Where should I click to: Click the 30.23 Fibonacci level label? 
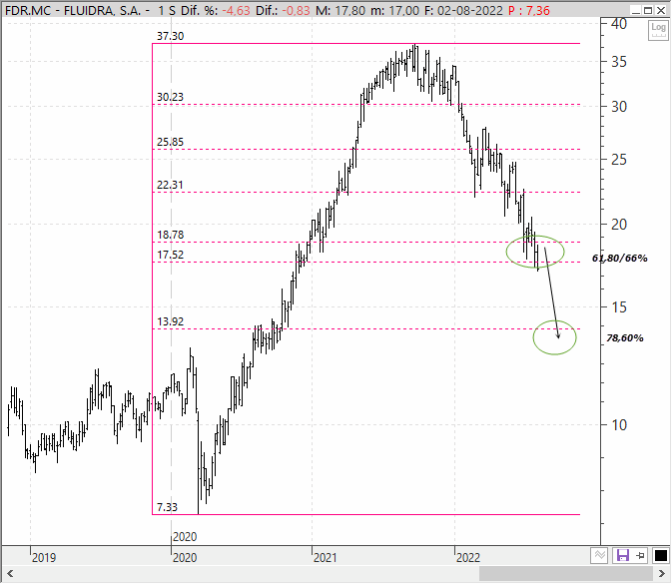pos(170,97)
